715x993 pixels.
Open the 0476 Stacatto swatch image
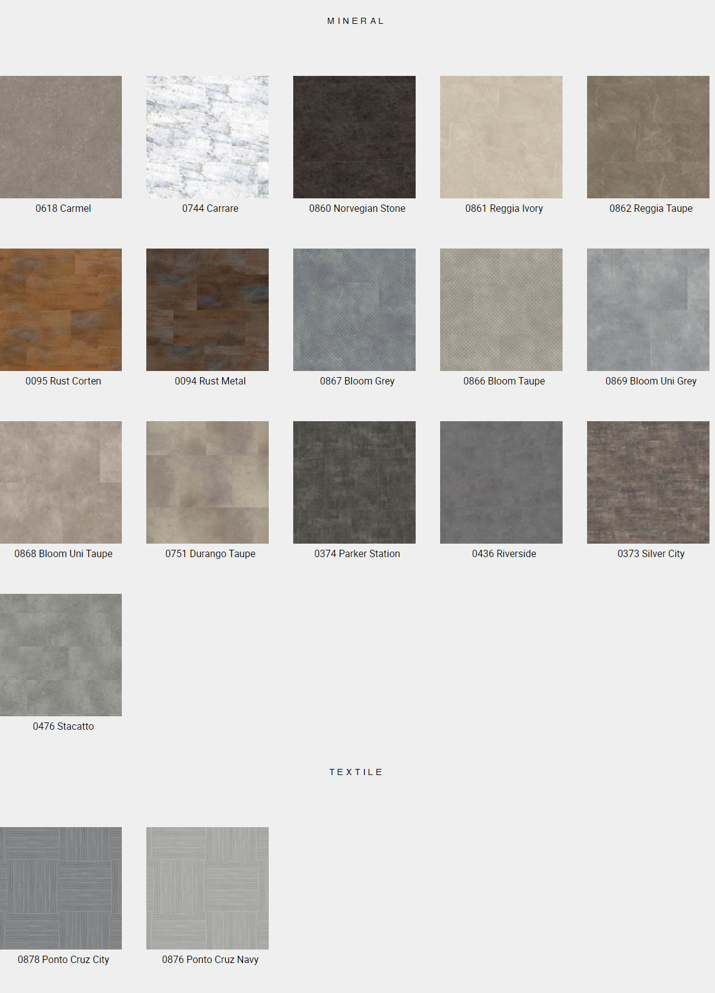61,655
